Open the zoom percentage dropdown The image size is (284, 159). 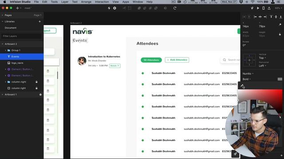click(x=278, y=8)
